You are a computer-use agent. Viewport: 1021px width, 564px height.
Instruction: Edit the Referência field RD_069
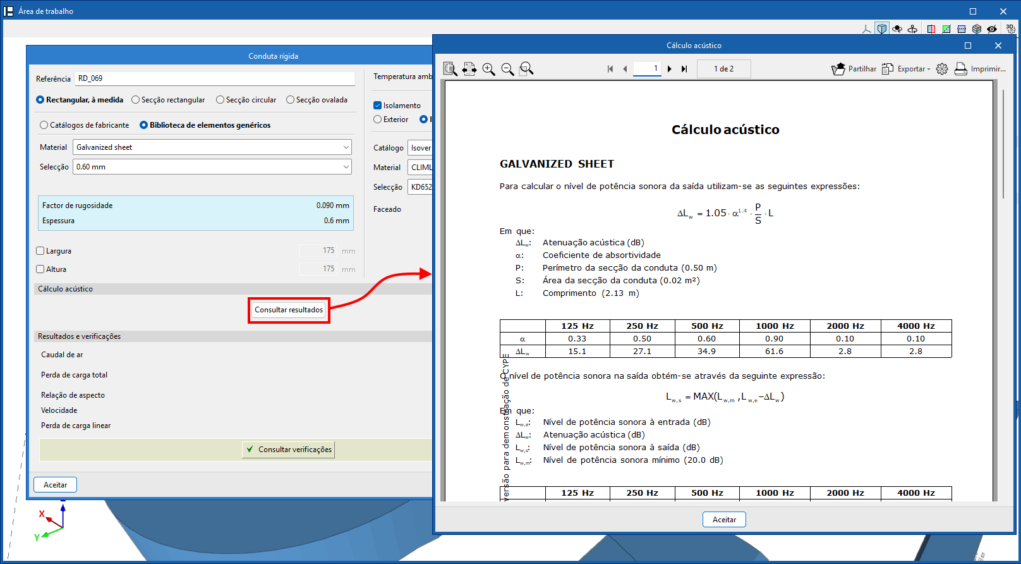click(215, 78)
